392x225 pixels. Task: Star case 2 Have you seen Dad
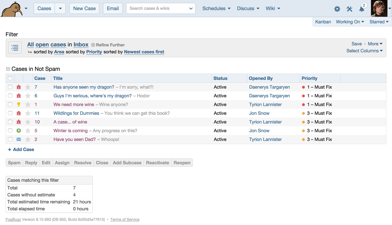coord(28,139)
